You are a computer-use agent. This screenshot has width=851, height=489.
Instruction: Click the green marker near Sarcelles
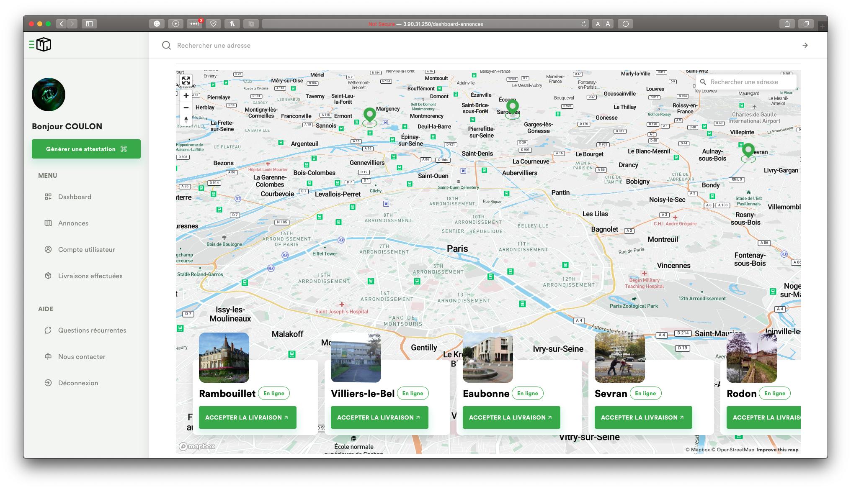(512, 106)
